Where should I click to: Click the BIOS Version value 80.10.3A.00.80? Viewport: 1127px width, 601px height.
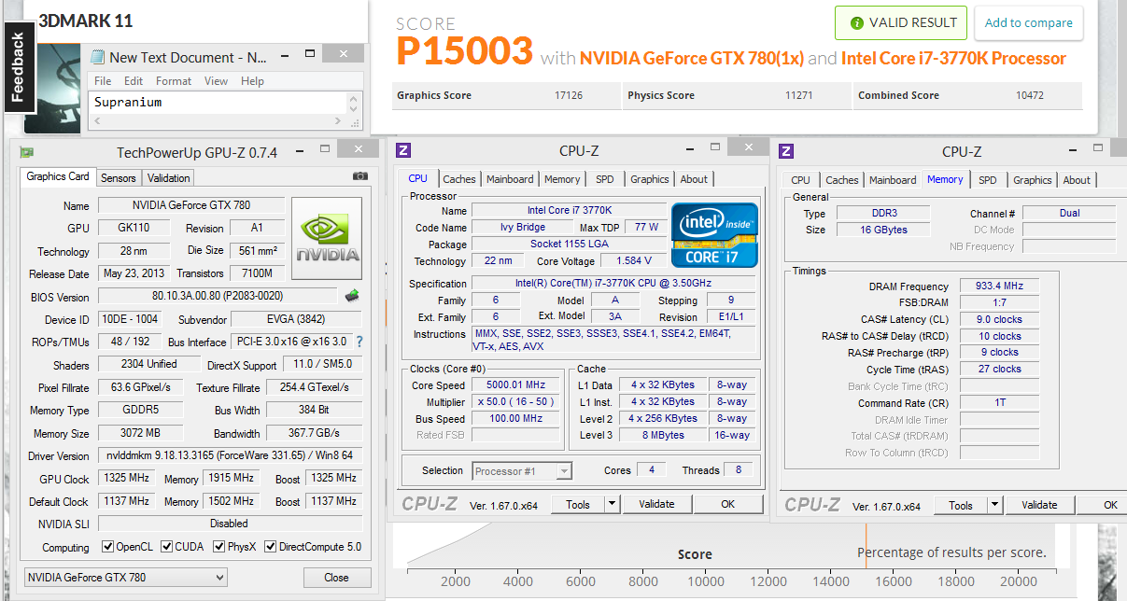tap(218, 297)
